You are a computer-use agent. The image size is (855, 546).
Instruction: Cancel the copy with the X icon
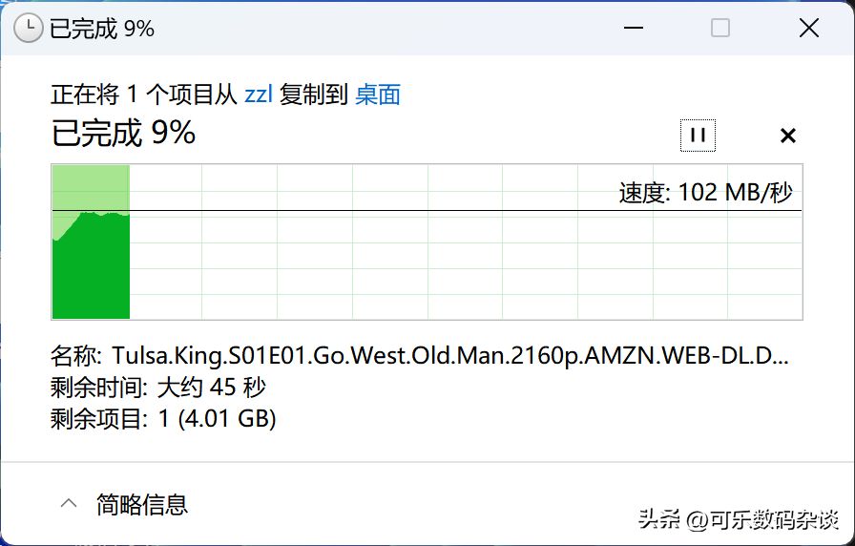[x=788, y=136]
